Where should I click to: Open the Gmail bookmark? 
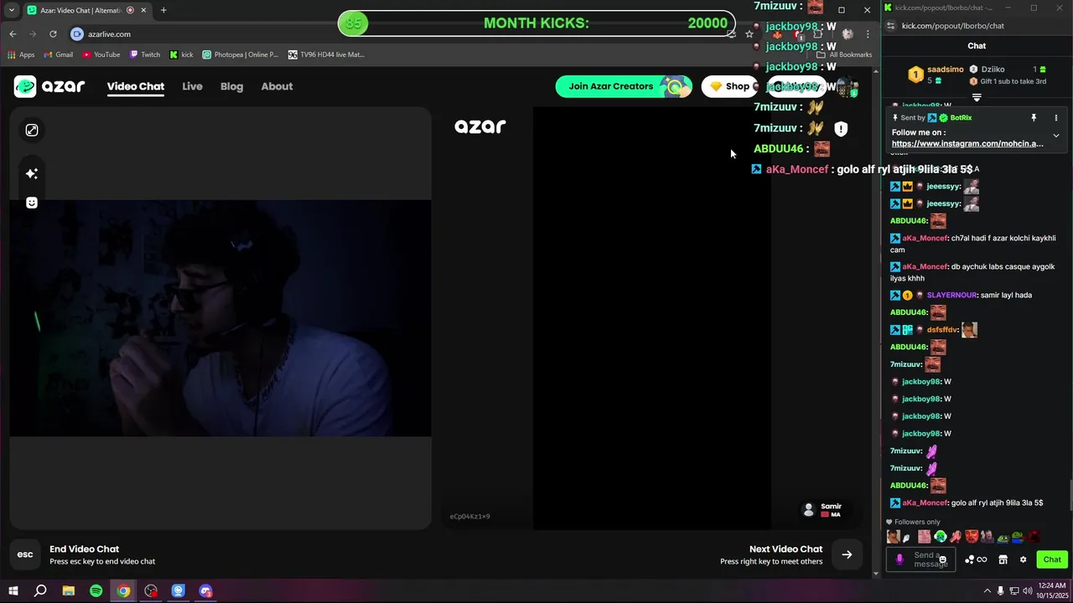click(x=58, y=54)
